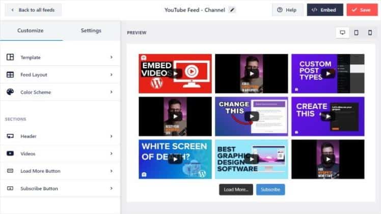This screenshot has width=381, height=214.
Task: Switch preview to mobile view icon
Action: [x=370, y=33]
